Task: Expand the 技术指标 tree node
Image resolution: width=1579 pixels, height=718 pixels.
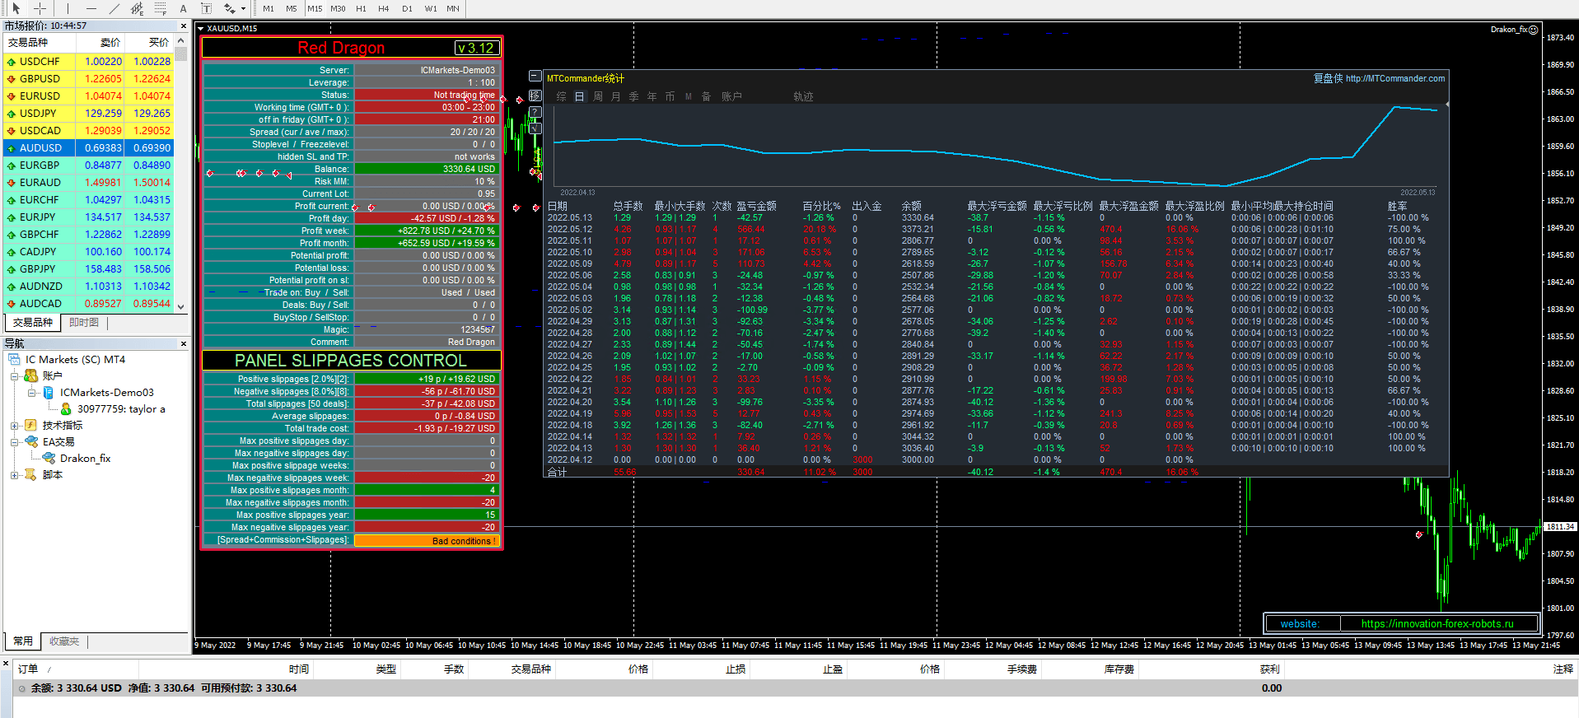Action: pyautogui.click(x=14, y=426)
